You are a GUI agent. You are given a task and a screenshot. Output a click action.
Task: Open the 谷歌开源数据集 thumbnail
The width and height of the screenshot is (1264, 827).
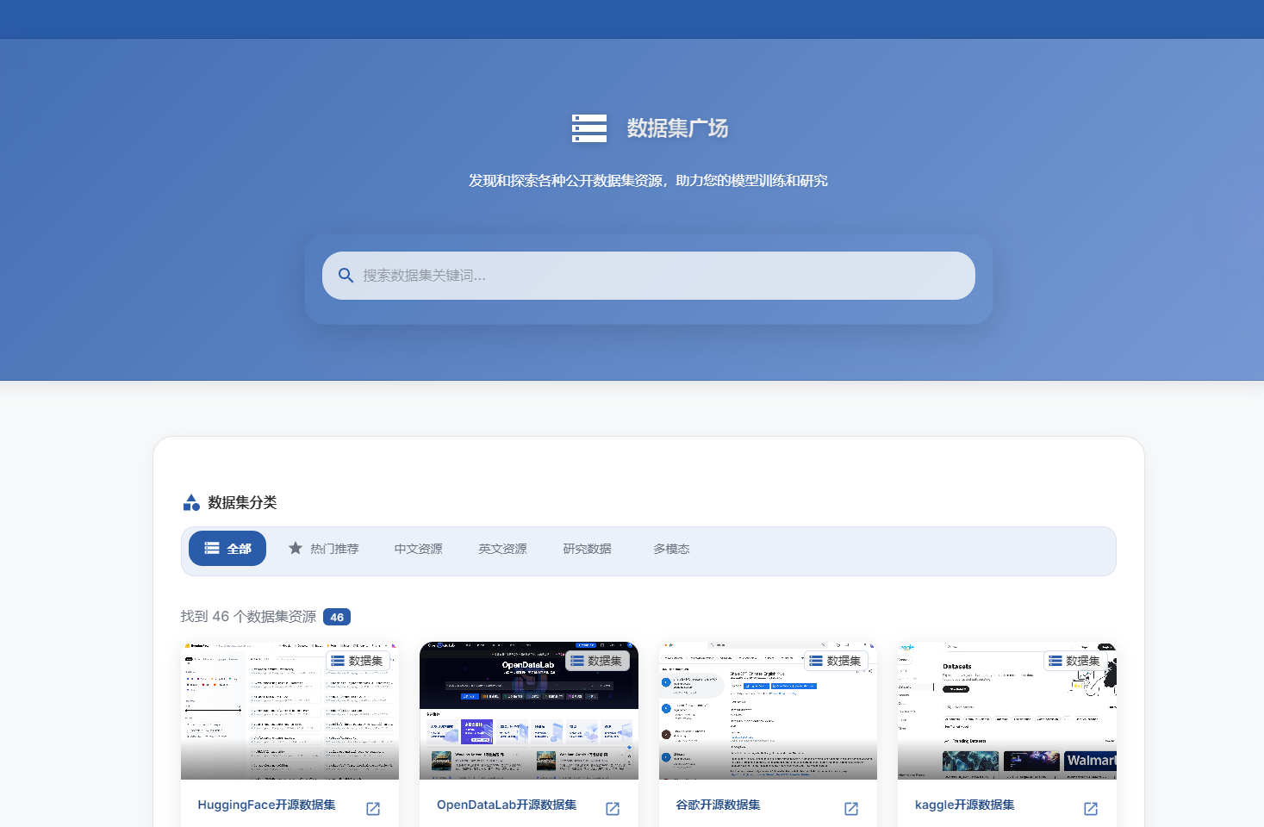[x=768, y=711]
